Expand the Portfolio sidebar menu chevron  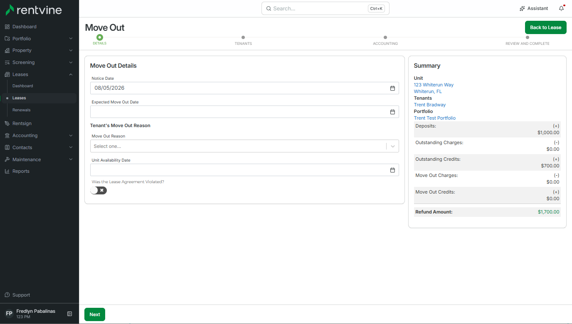71,39
